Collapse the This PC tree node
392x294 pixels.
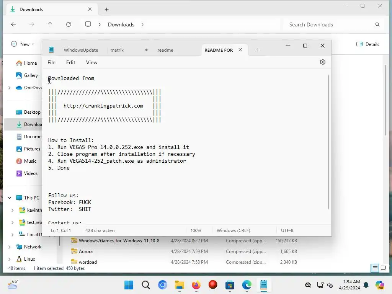pos(9,198)
